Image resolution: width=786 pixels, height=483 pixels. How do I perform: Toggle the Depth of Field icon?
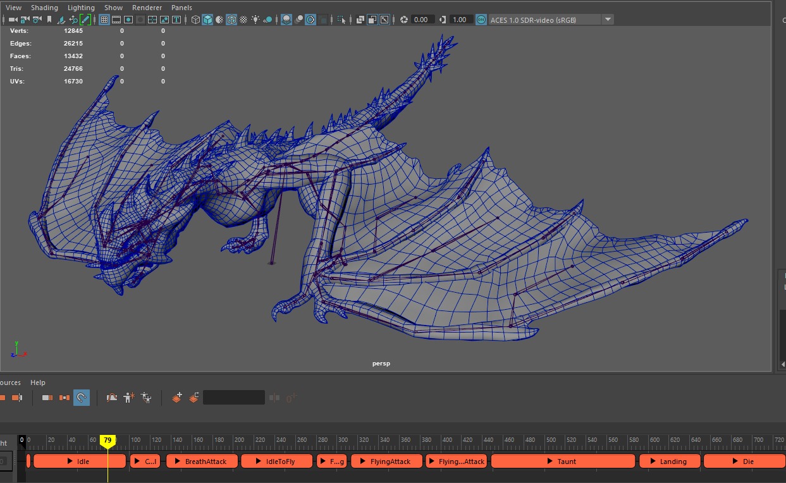pyautogui.click(x=322, y=20)
